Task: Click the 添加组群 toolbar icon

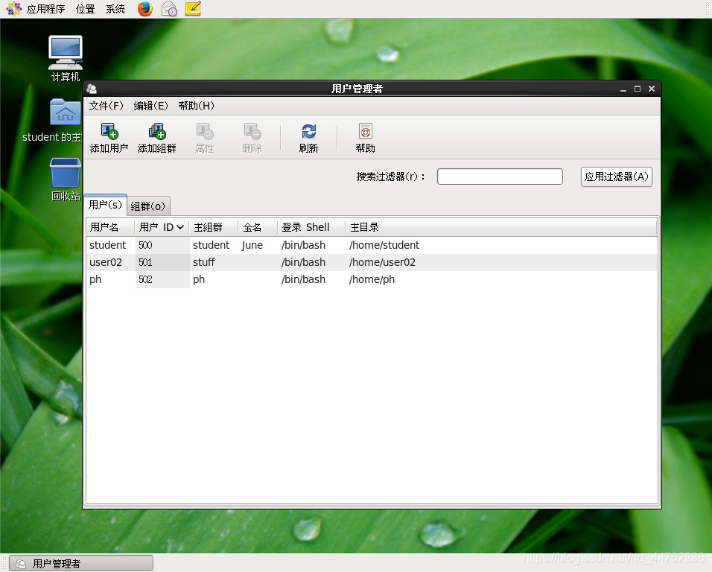Action: (156, 137)
